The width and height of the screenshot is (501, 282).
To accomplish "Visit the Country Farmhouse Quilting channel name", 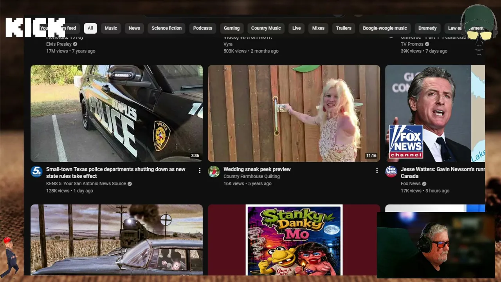I will click(252, 177).
